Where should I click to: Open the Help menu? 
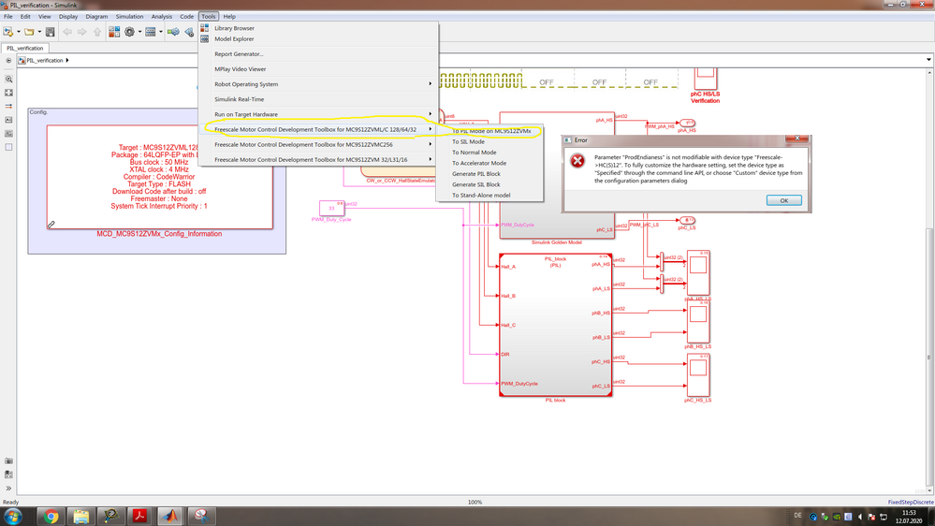tap(229, 17)
